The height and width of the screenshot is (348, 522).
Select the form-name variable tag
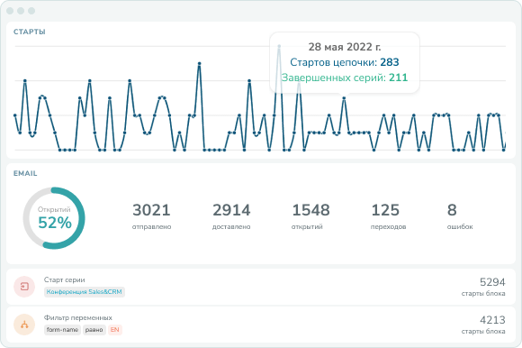pyautogui.click(x=62, y=330)
